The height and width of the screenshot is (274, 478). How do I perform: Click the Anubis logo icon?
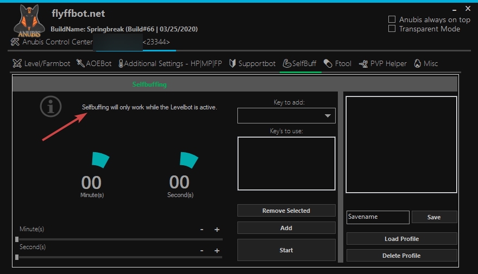[29, 22]
